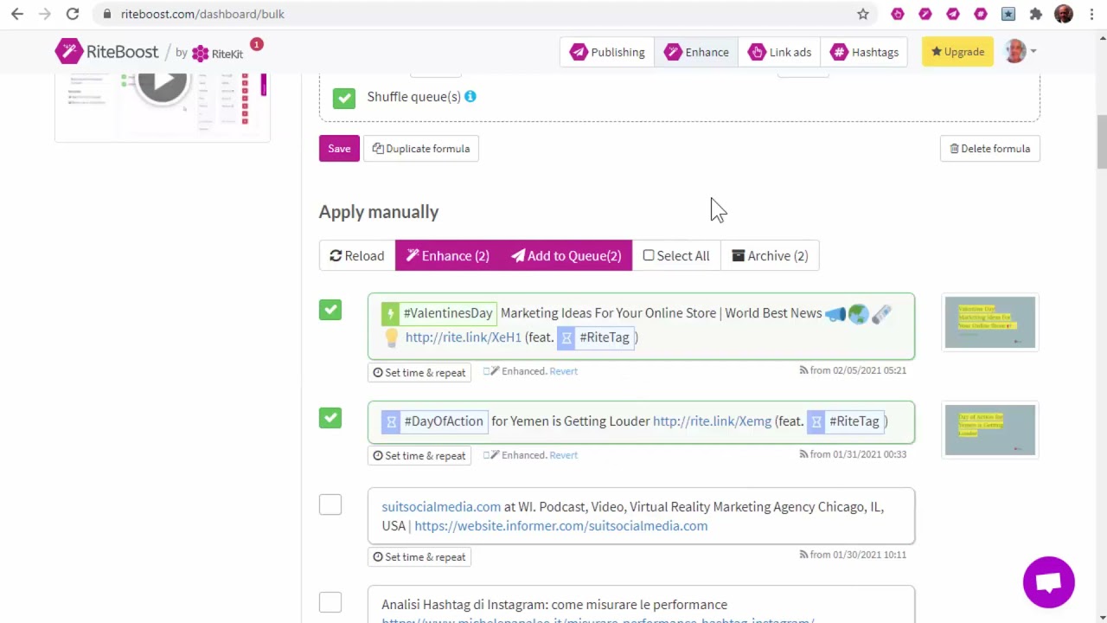Open the Publishing section

tap(607, 52)
